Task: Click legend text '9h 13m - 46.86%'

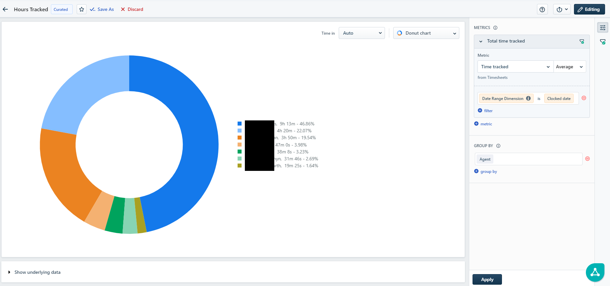Action: coord(297,124)
